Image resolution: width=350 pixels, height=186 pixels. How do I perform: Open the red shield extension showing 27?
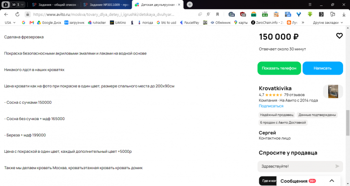click(x=243, y=15)
